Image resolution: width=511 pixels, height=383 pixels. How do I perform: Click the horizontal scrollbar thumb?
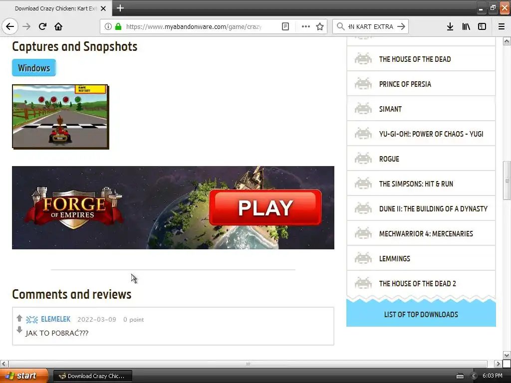coord(248,364)
